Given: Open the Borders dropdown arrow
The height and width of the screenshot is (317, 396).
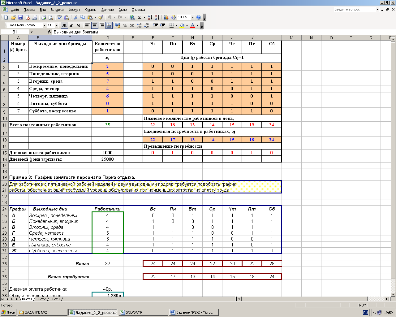Looking at the screenshot, I should tap(176, 25).
